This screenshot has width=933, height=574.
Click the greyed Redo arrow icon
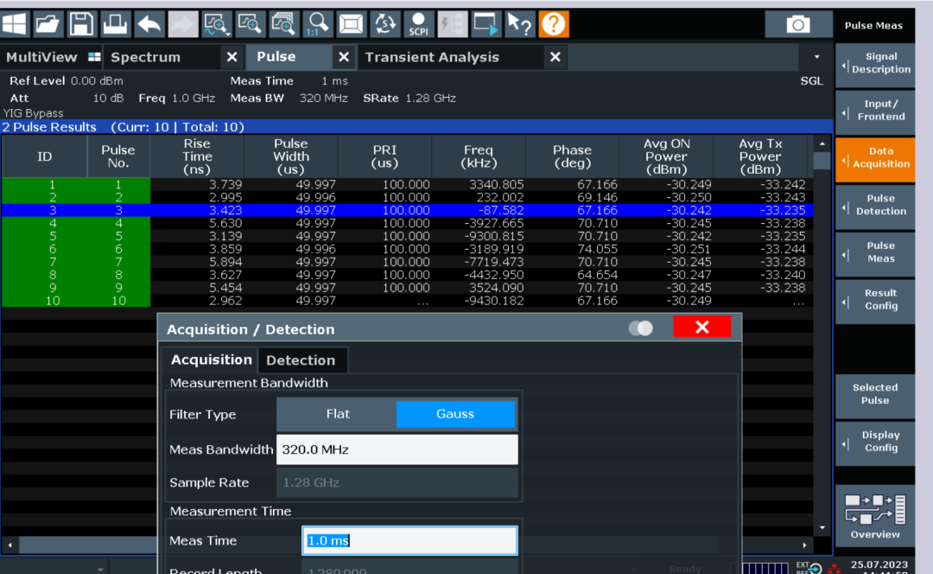click(x=182, y=24)
